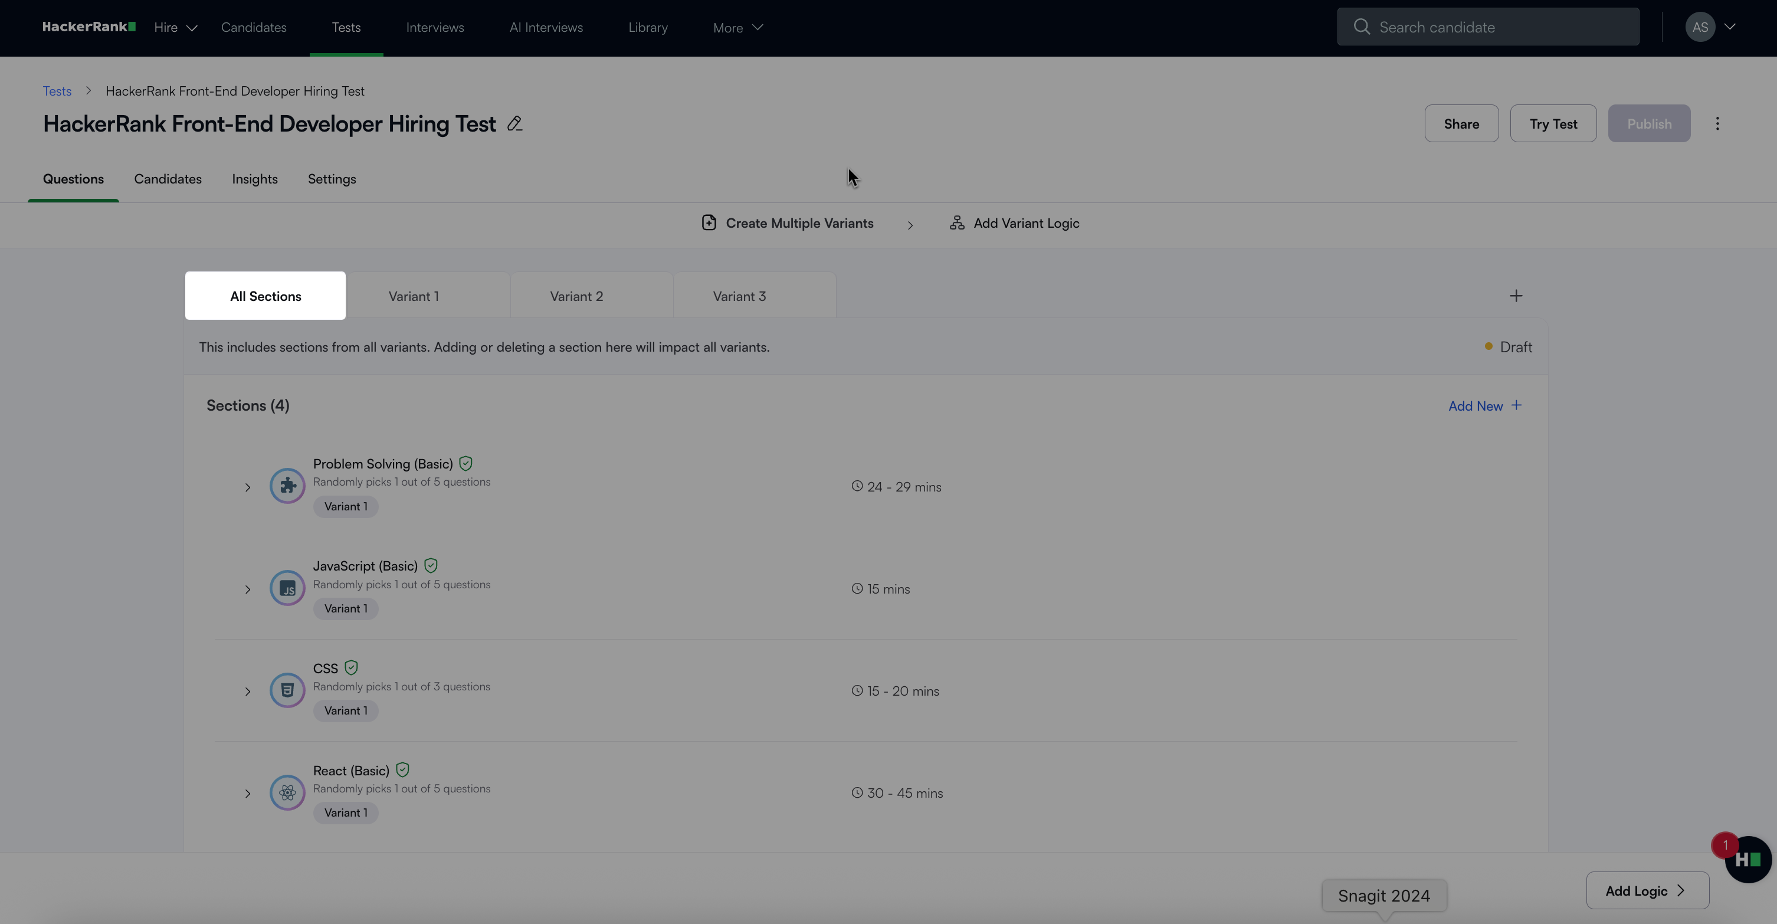The width and height of the screenshot is (1777, 924).
Task: Click the plus icon to add variant
Action: tap(1516, 296)
